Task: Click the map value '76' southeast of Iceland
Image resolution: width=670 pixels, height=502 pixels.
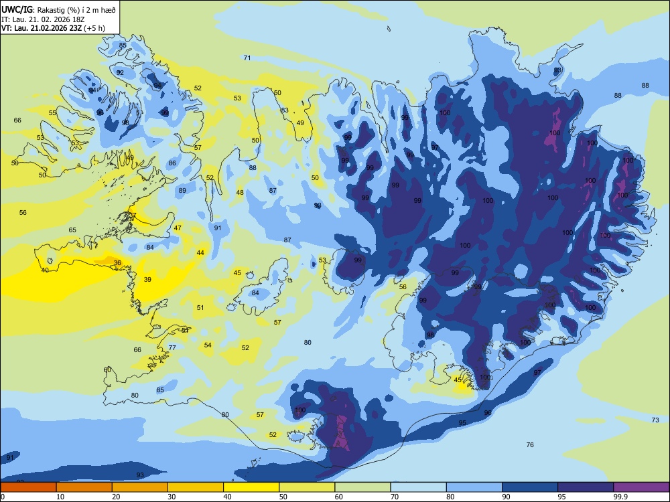Action: point(530,445)
